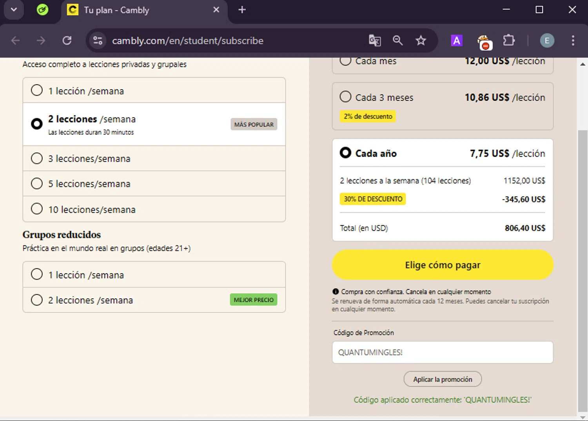Click 'Elige cómo pagar' button

pos(443,265)
